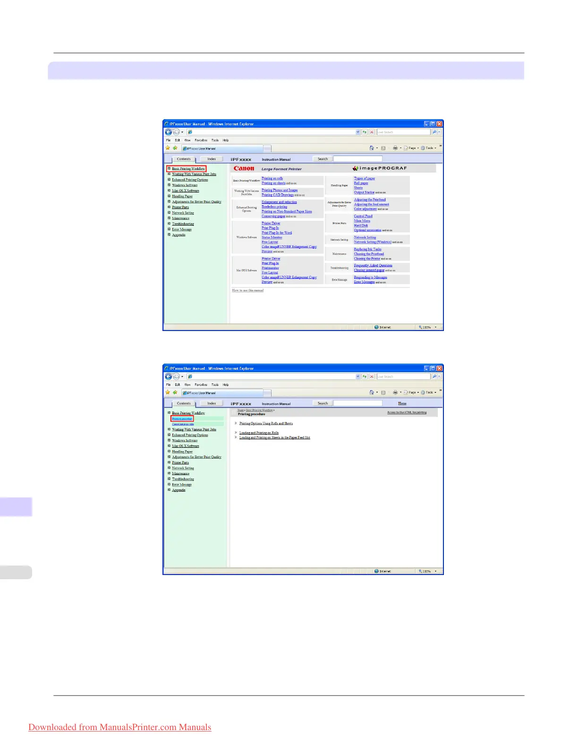Screen dimensions: 578x749
Task: Click Back arrow in the Printing procedure browser
Action: (169, 376)
